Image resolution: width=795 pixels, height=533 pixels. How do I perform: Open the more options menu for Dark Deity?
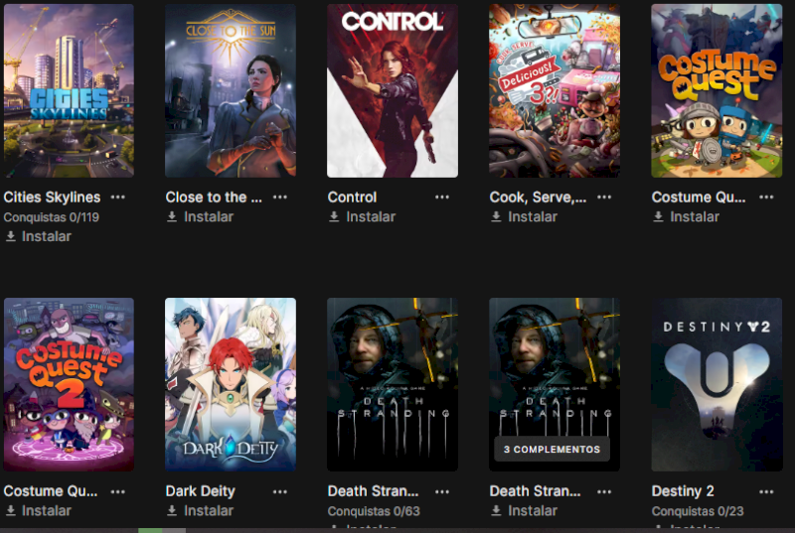pyautogui.click(x=280, y=491)
